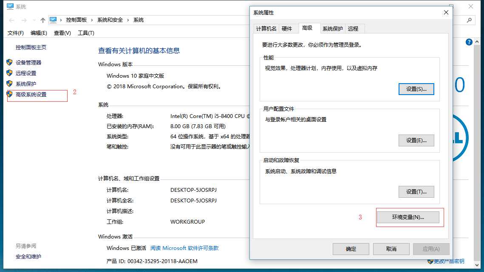Open the 编辑(E) menu
484x272 pixels.
[x=39, y=33]
